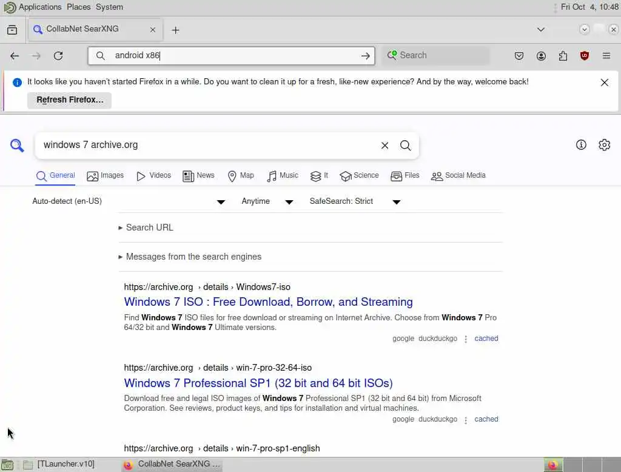Open SearXNG preferences gear icon
This screenshot has height=472, width=621.
(x=604, y=145)
